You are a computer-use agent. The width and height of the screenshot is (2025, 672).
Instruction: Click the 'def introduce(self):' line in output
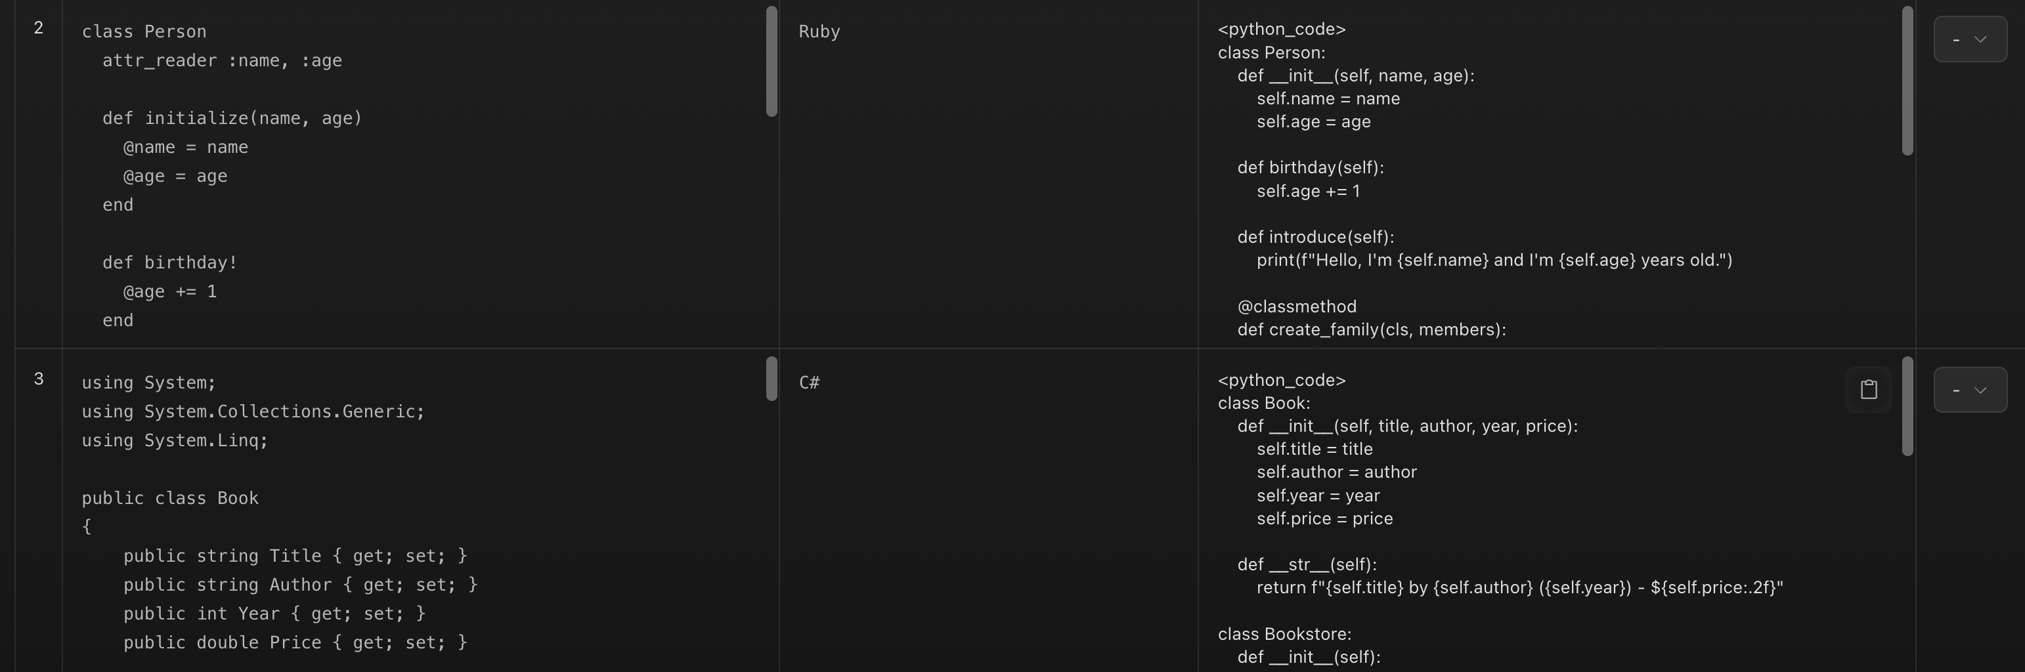pyautogui.click(x=1315, y=238)
